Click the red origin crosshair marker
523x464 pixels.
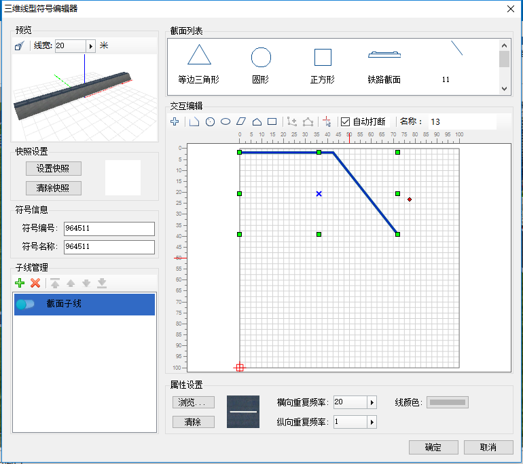[240, 368]
